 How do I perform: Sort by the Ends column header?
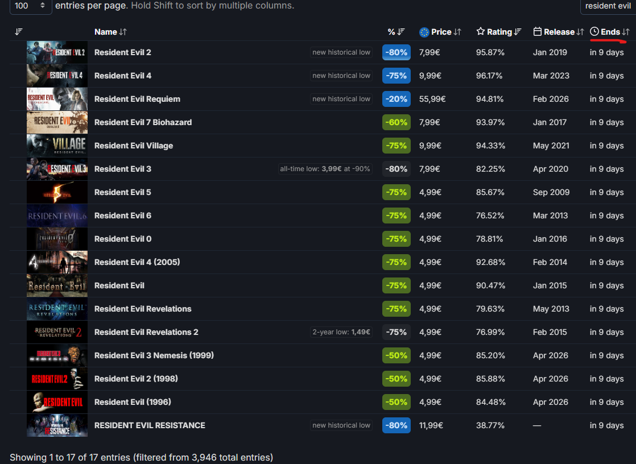point(609,32)
